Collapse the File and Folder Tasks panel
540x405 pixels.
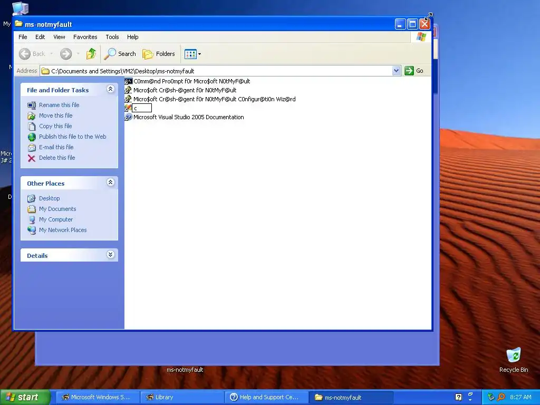(110, 89)
